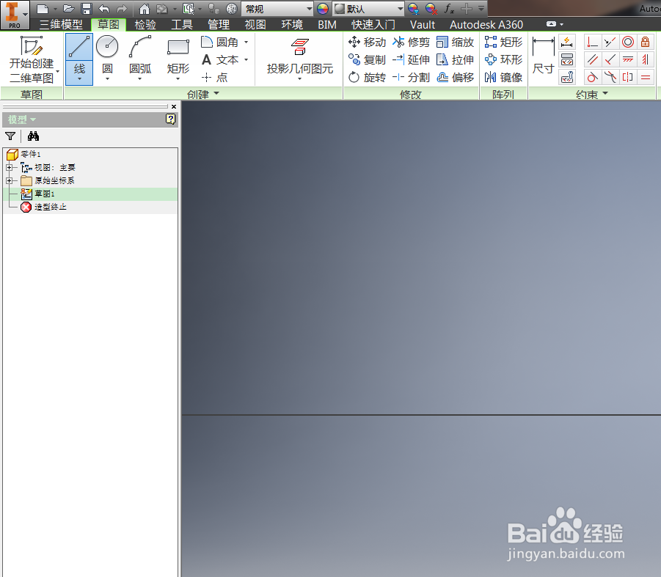
Task: Select the Point (点) tool
Action: click(x=214, y=77)
